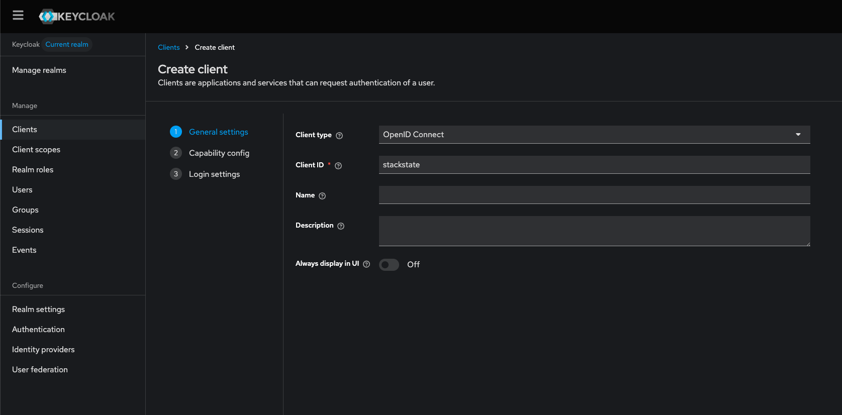Screen dimensions: 842x415
Task: Open Identity providers in the sidebar
Action: coord(73,350)
